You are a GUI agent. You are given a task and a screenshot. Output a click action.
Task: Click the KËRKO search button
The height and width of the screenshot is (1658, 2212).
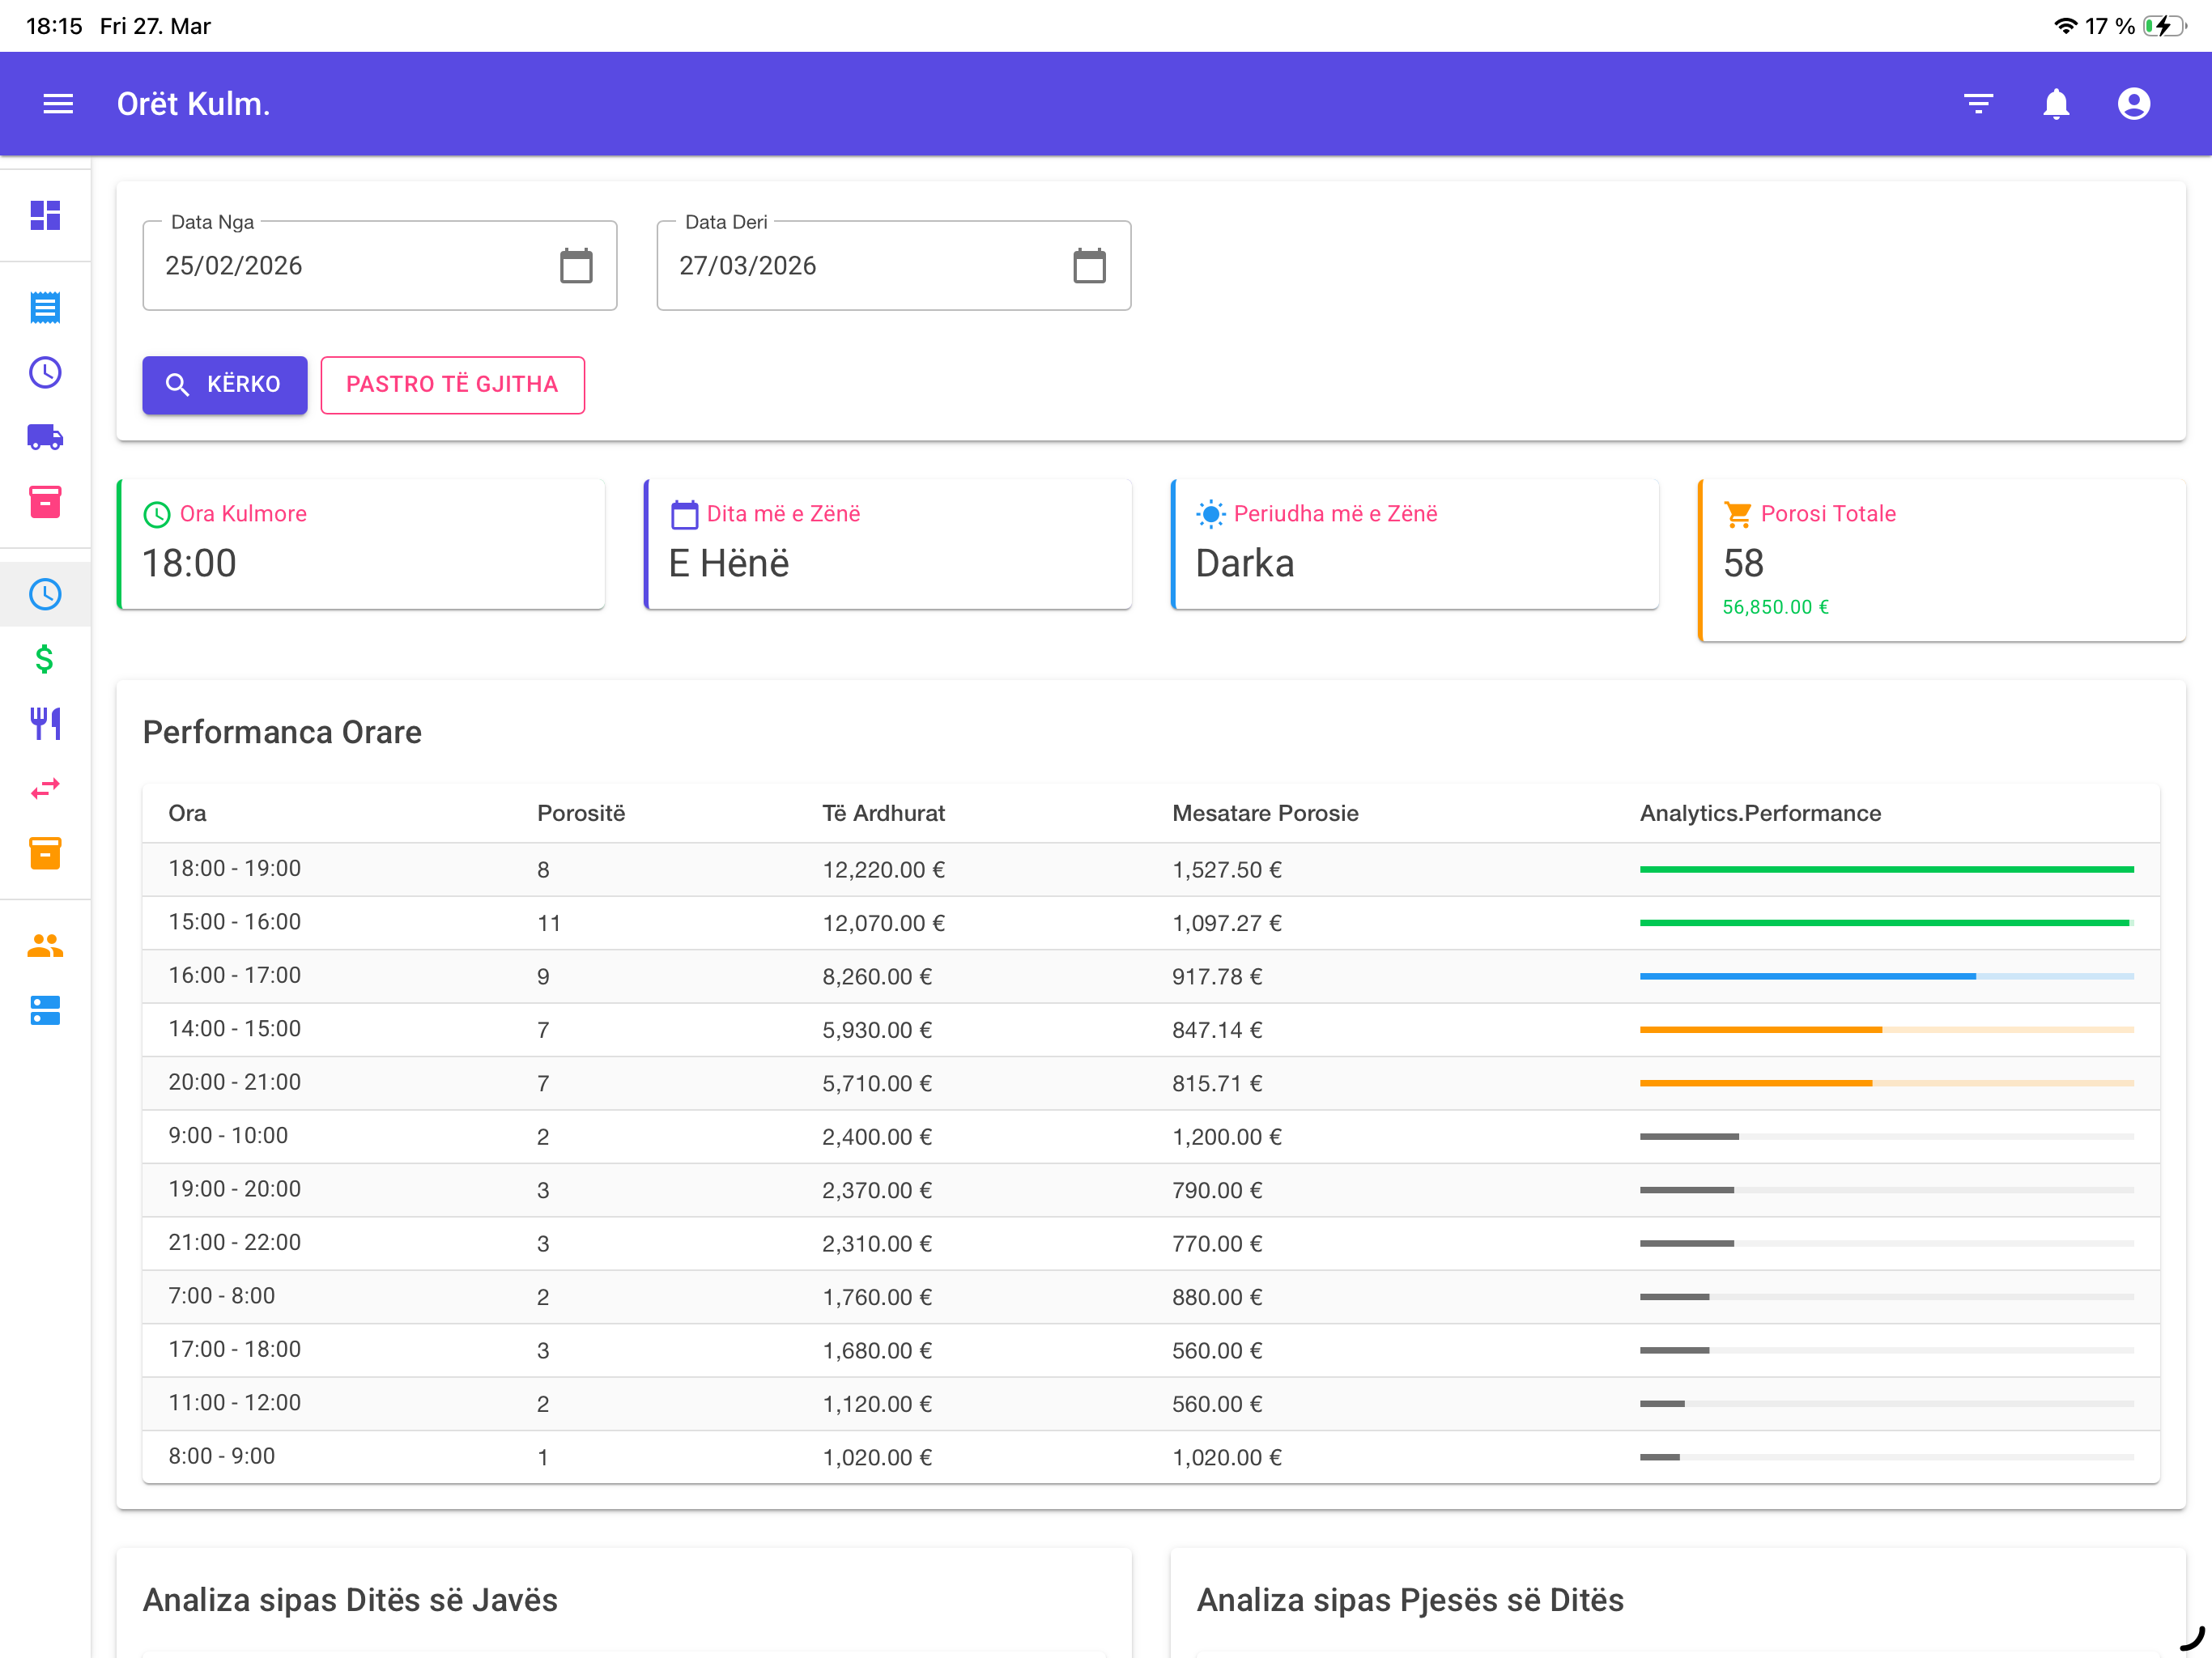(225, 385)
